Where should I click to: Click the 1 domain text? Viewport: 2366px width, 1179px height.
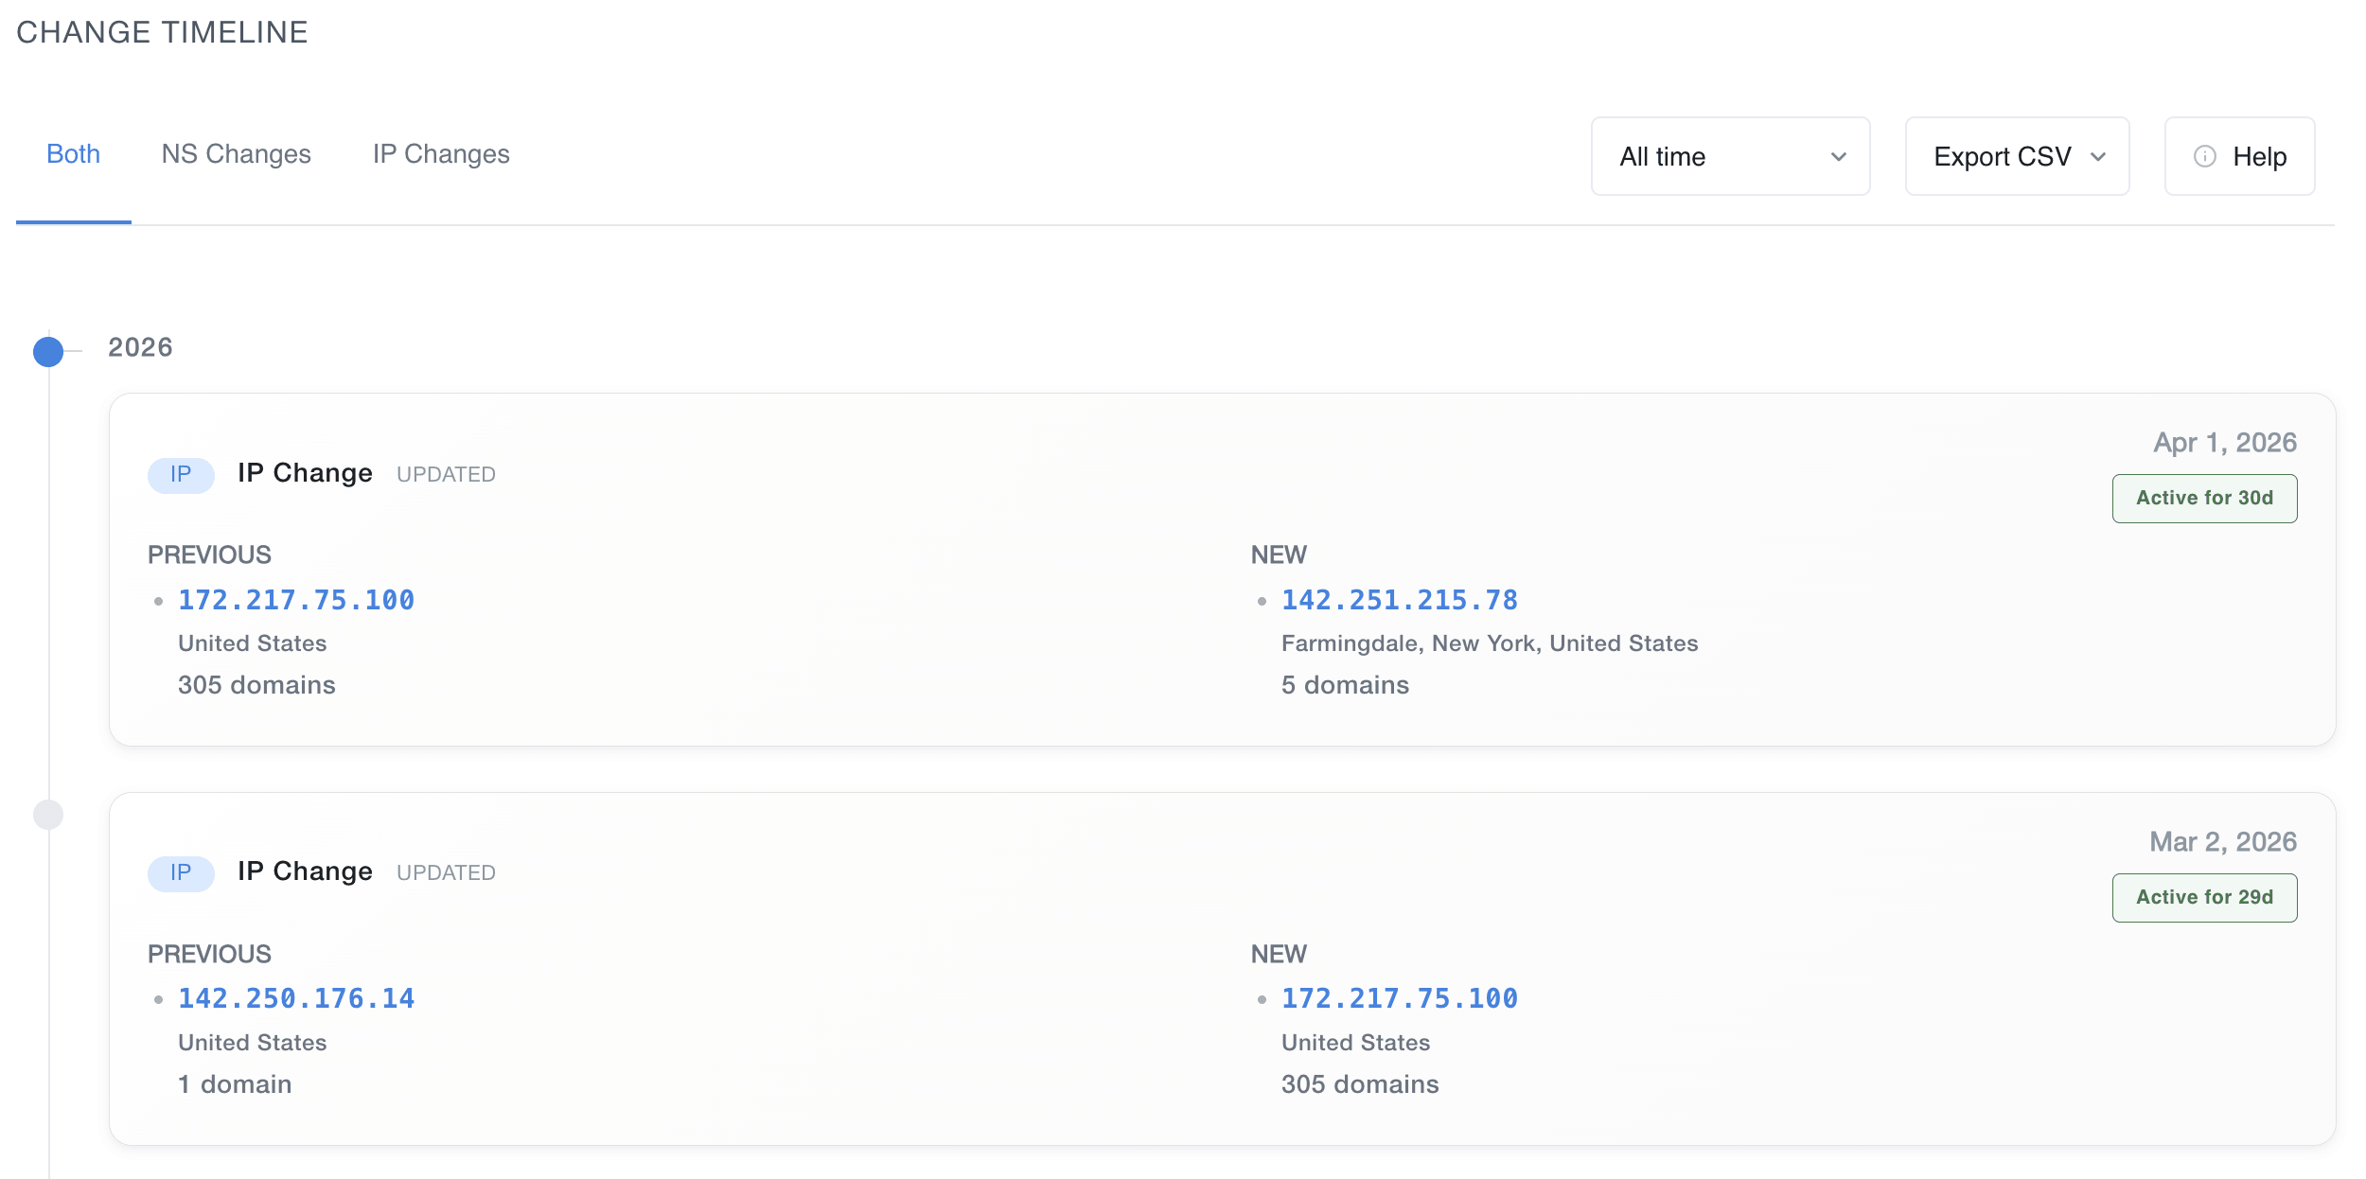[x=235, y=1084]
